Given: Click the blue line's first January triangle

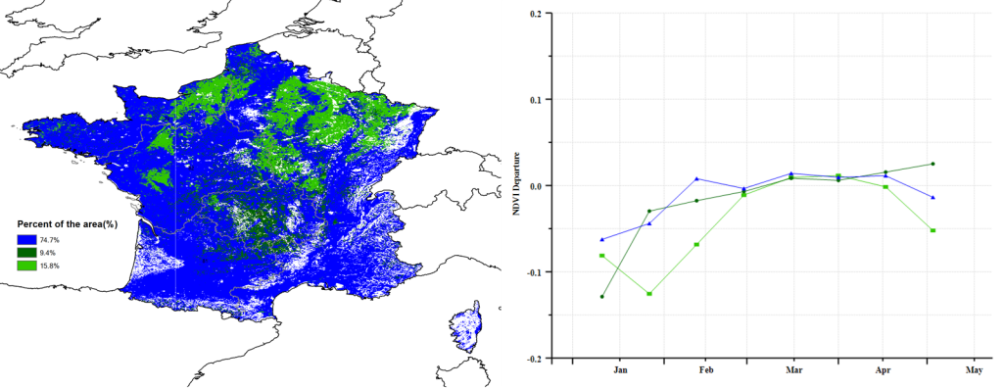Looking at the screenshot, I should coord(601,239).
